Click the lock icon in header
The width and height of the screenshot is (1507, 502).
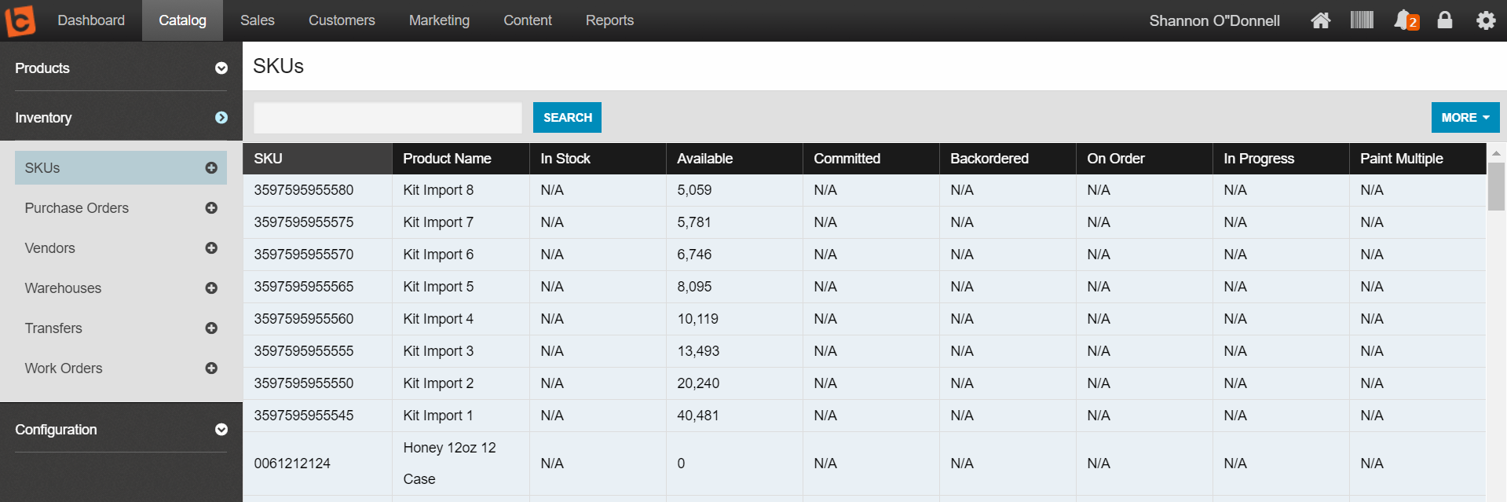[1445, 20]
